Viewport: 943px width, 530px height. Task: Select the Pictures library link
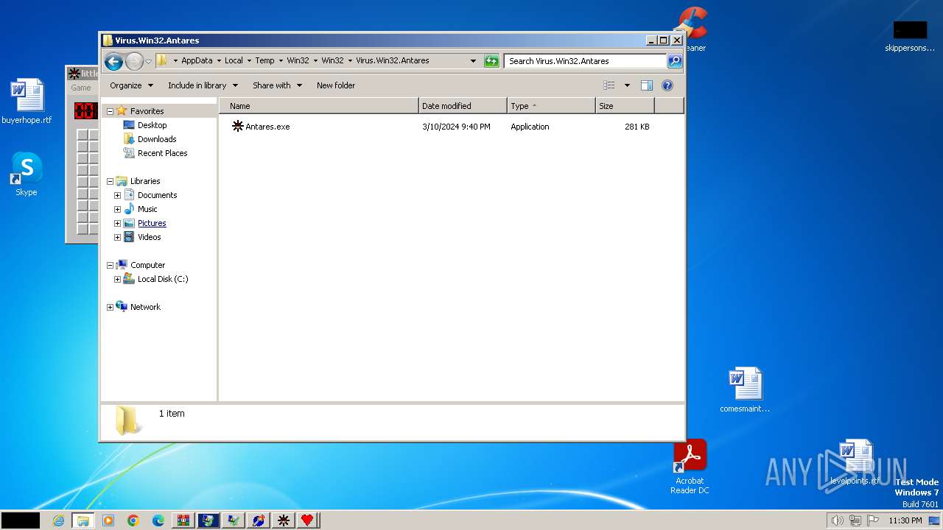tap(152, 223)
